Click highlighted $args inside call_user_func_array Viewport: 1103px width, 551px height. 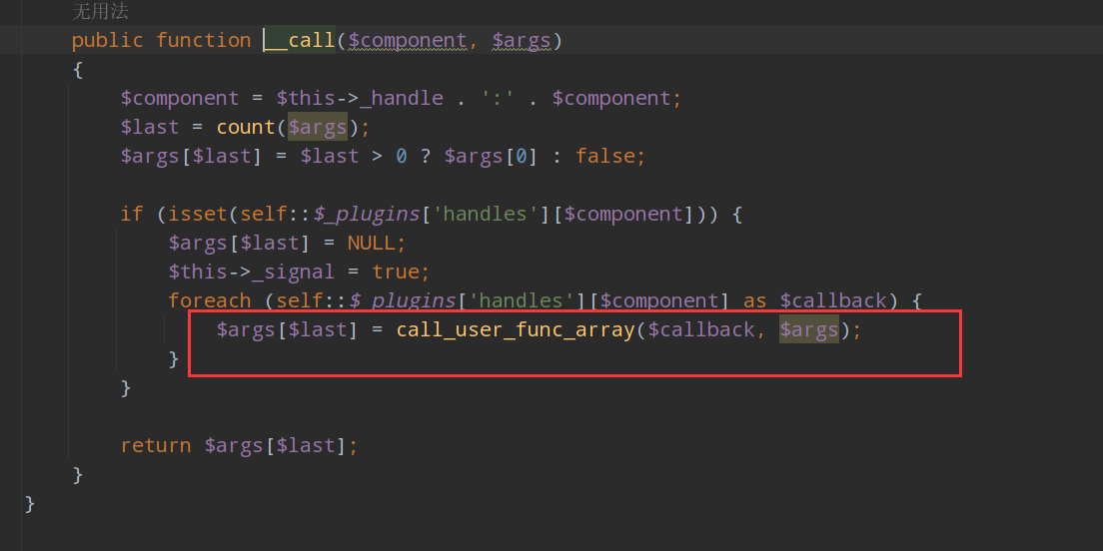pos(809,329)
